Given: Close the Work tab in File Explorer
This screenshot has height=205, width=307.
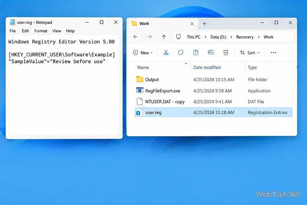Looking at the screenshot, I should (x=192, y=24).
